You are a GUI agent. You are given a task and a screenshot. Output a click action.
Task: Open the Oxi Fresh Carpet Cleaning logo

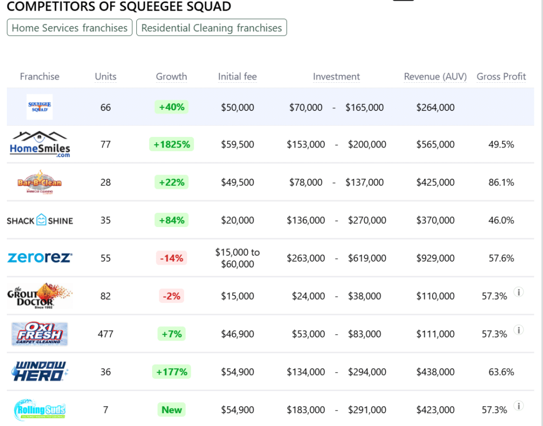coord(39,334)
